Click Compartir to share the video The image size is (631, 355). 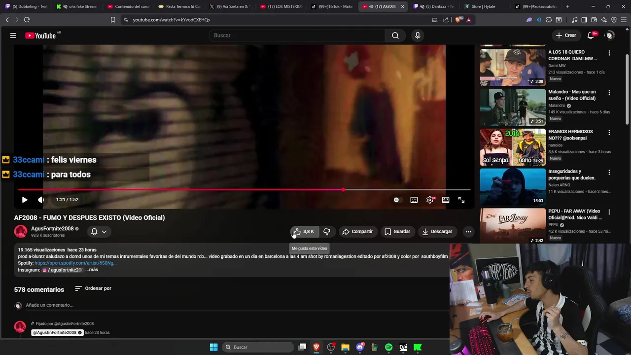coord(357,232)
